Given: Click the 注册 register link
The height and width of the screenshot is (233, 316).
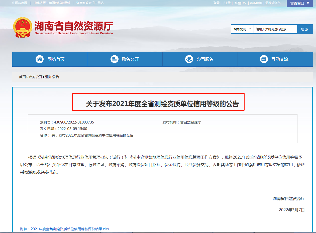Looking at the screenshot, I should [x=227, y=3].
